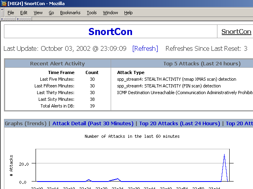Click ICMP Destination Unreachable attack entry
The image size is (253, 189).
coord(185,93)
